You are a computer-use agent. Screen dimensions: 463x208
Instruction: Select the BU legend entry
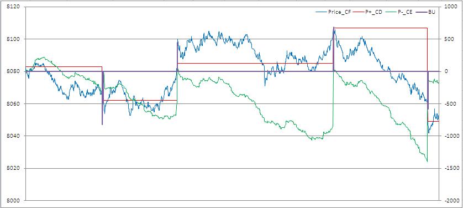(425, 12)
